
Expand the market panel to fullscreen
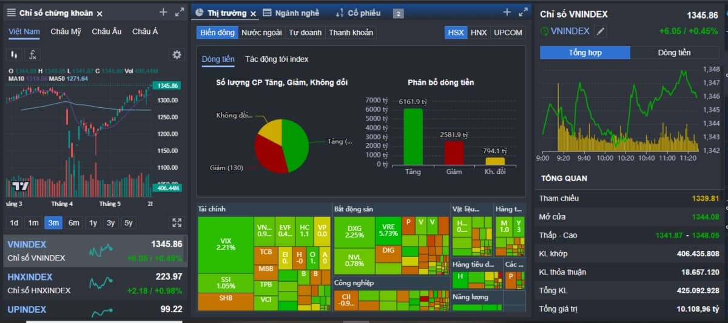pyautogui.click(x=523, y=12)
